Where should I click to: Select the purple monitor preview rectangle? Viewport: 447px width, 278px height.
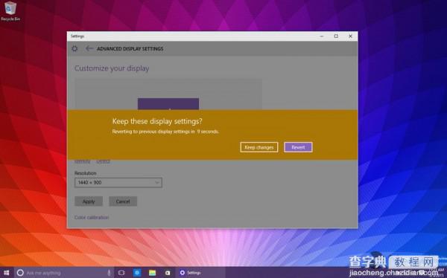coord(168,104)
